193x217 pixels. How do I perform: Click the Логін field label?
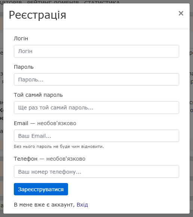21,38
